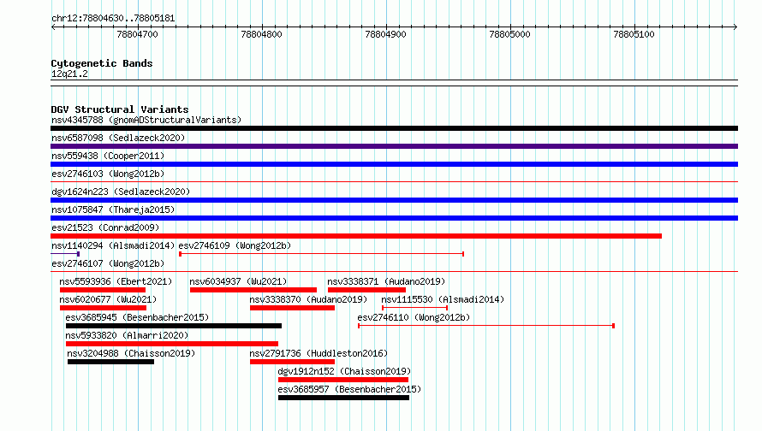762x431 pixels.
Task: Click the red bar of nsv3338371
Action: tap(367, 290)
